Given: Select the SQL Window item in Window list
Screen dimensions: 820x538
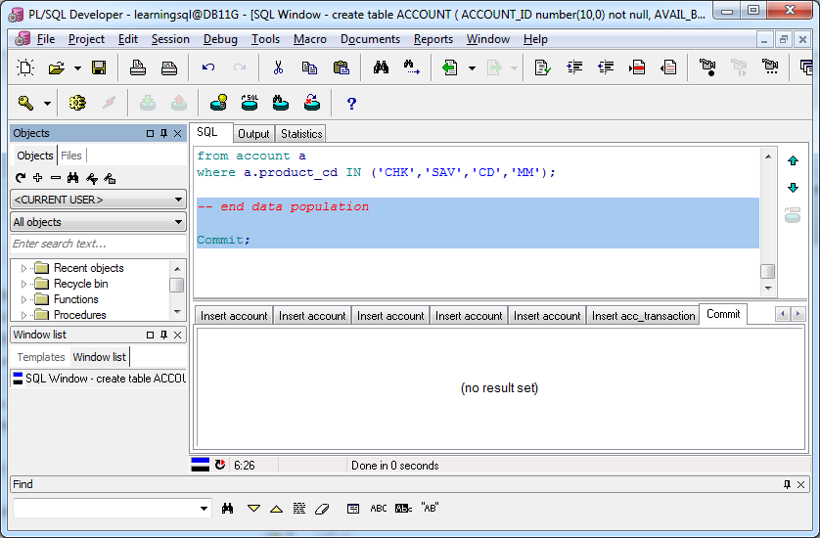Looking at the screenshot, I should 100,379.
